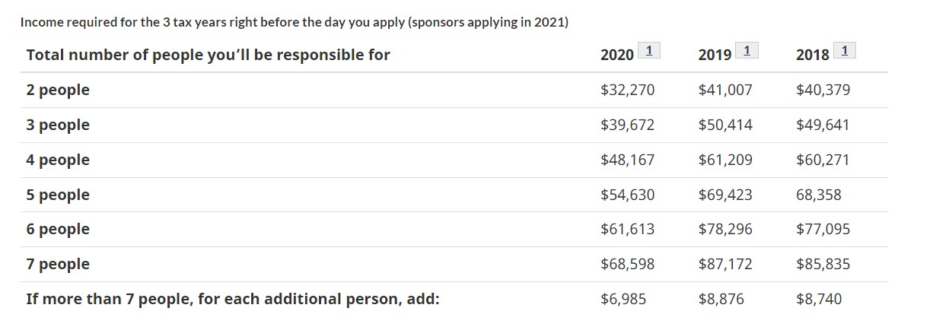This screenshot has height=327, width=933.
Task: Select the '2 people' row label
Action: point(58,90)
